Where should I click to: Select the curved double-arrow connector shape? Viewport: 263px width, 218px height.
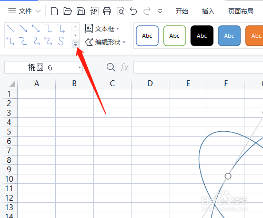pyautogui.click(x=48, y=41)
